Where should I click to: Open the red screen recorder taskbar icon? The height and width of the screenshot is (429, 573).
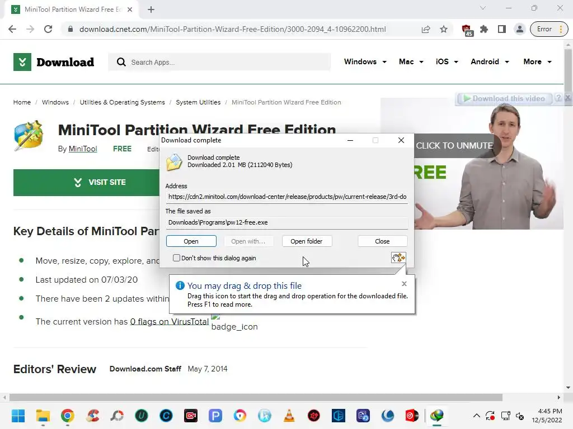[191, 416]
